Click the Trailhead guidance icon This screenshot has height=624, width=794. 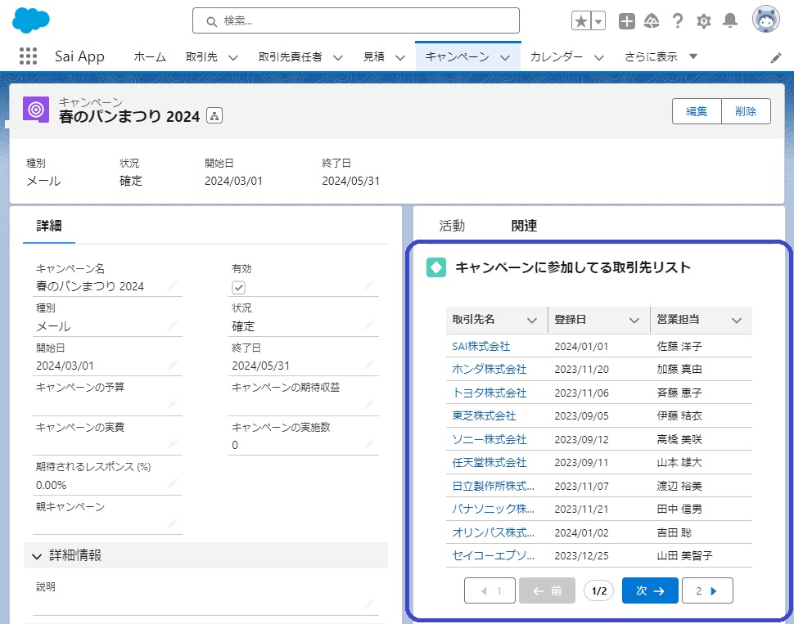(652, 21)
